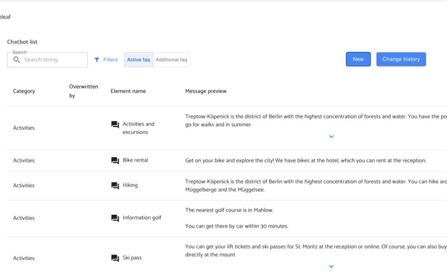This screenshot has height=279, width=447.
Task: Click into the Search string field
Action: tap(53, 60)
